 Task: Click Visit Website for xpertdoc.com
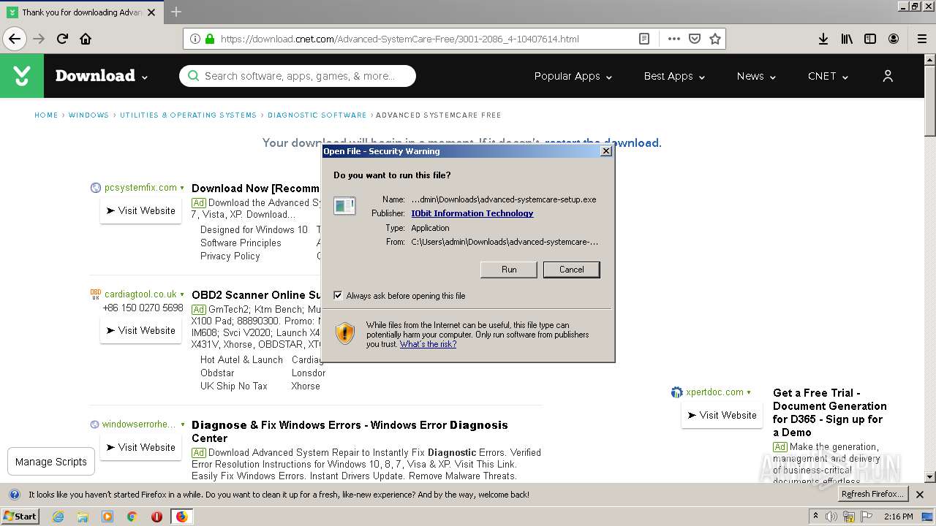click(x=722, y=415)
